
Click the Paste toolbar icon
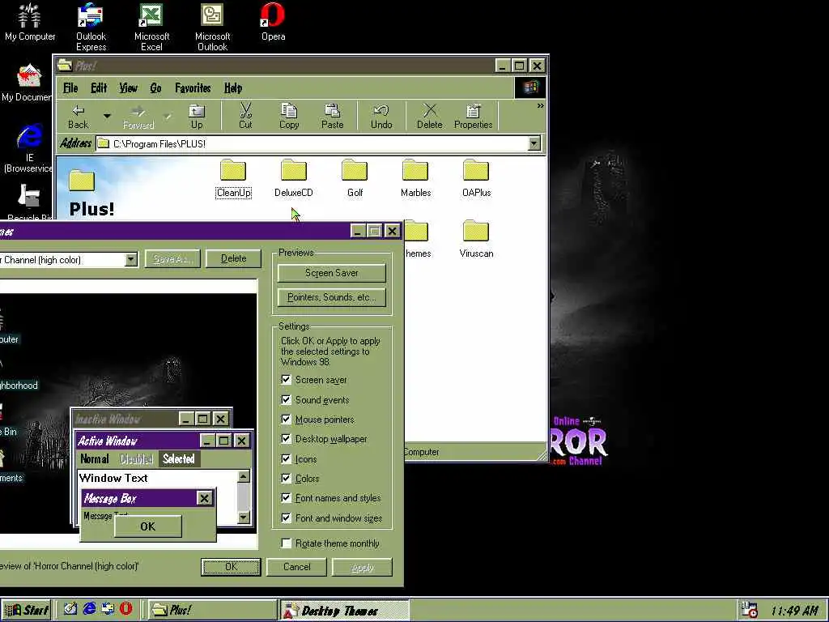[333, 117]
